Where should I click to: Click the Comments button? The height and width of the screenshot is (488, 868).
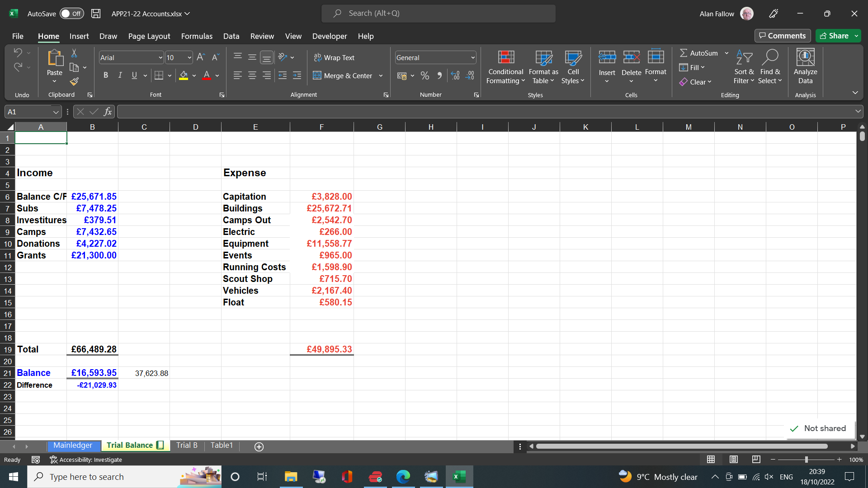pos(783,36)
